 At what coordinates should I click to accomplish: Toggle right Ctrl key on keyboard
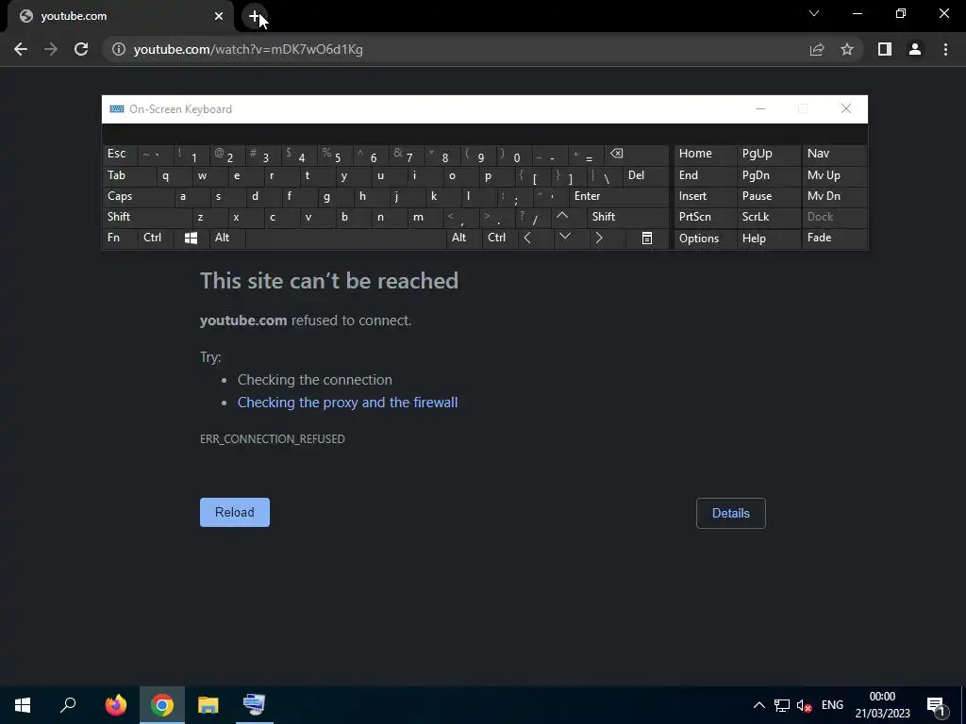[x=500, y=239]
